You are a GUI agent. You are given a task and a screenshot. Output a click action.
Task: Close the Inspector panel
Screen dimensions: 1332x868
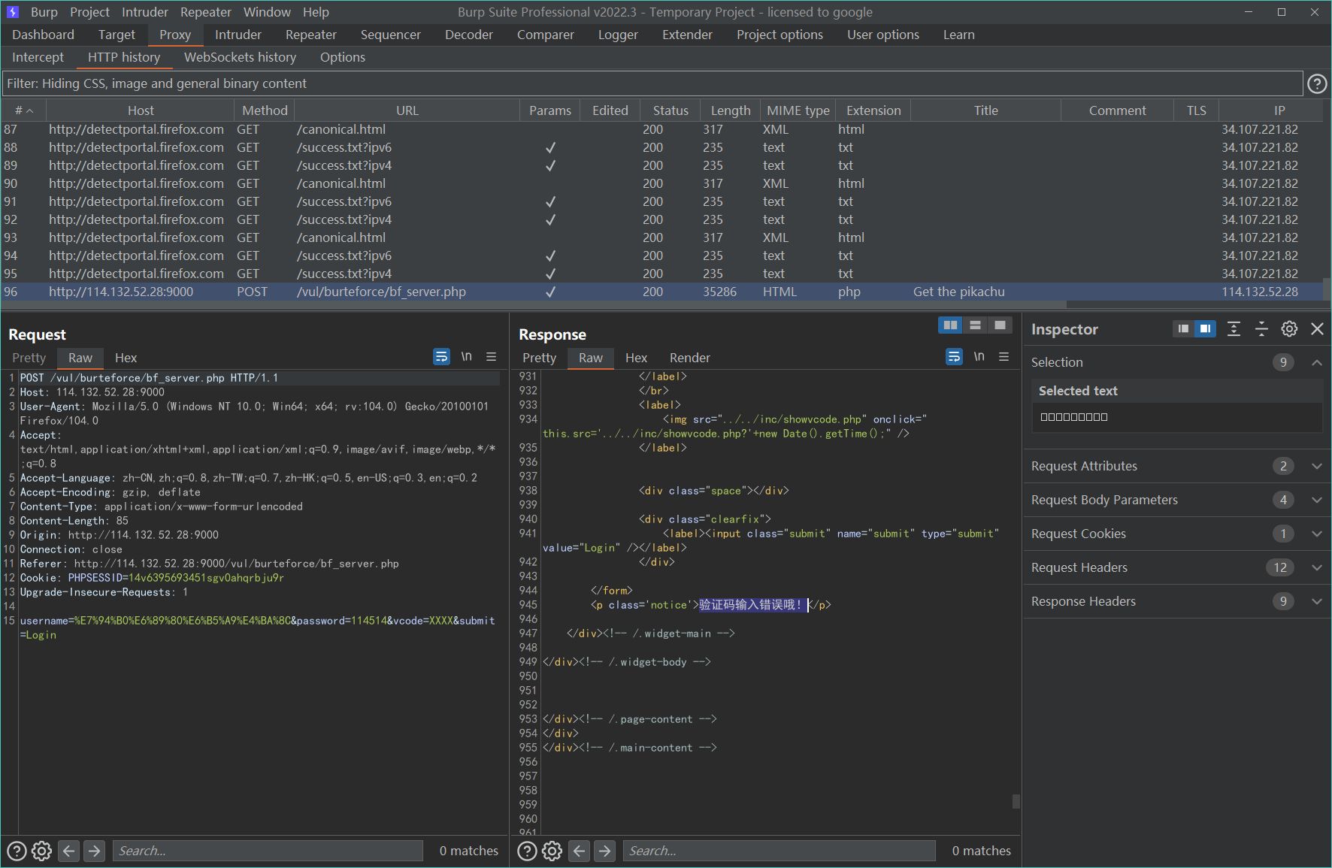1317,328
